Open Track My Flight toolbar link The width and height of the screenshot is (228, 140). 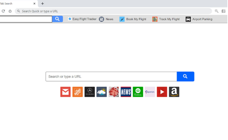tap(166, 19)
